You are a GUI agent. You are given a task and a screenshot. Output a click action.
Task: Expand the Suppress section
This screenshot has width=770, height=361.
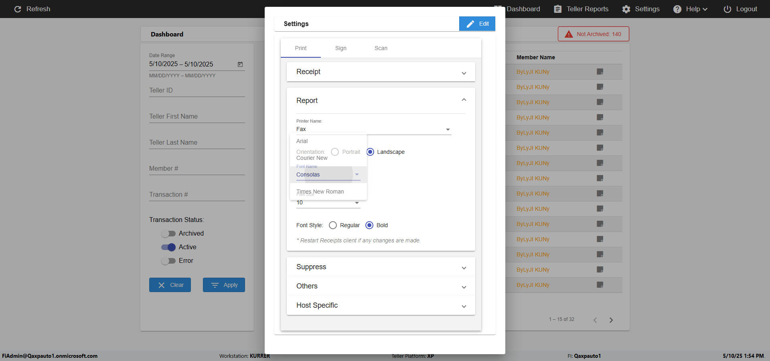(x=381, y=267)
